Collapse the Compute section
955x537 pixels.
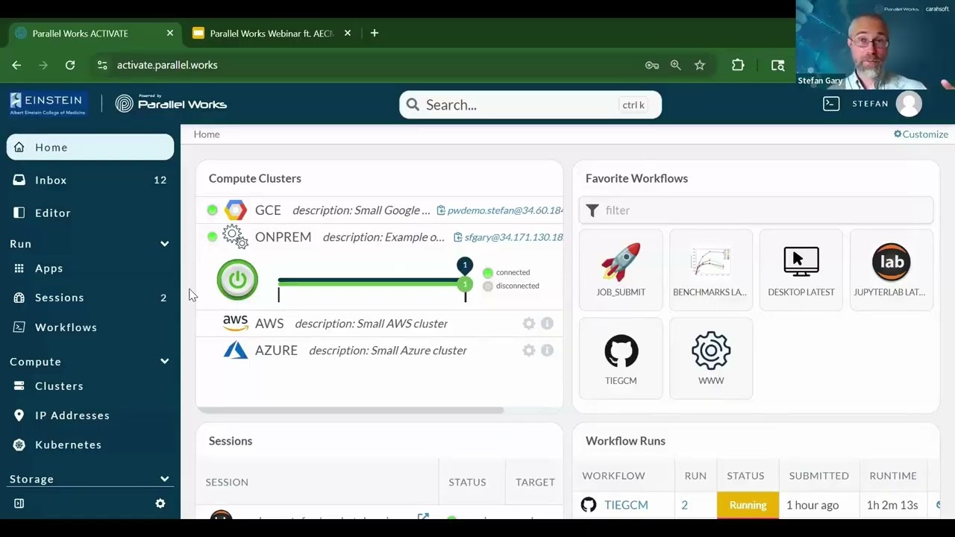pyautogui.click(x=164, y=362)
